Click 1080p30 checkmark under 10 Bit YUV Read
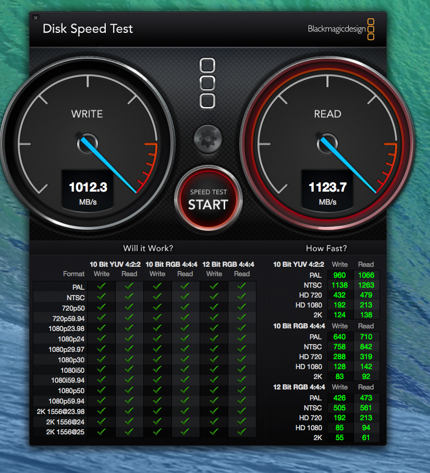 [x=129, y=359]
